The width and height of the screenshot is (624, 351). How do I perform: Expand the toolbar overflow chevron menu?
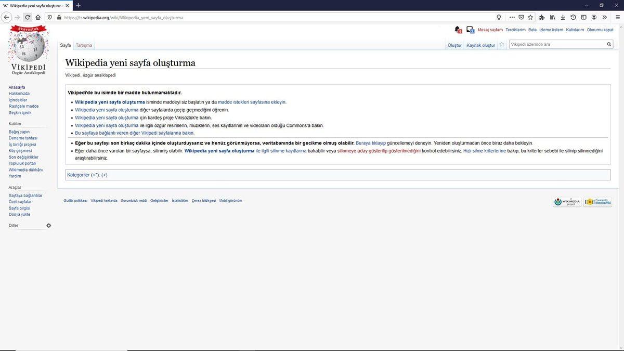click(605, 17)
